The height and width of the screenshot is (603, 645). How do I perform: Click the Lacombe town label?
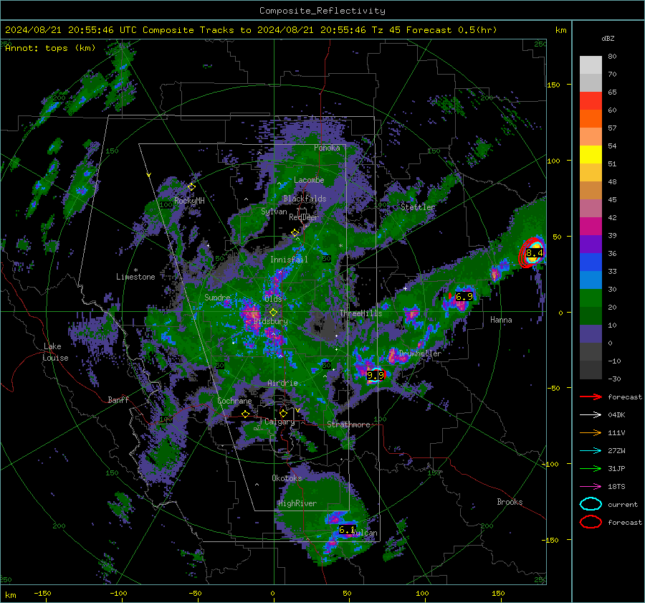309,180
